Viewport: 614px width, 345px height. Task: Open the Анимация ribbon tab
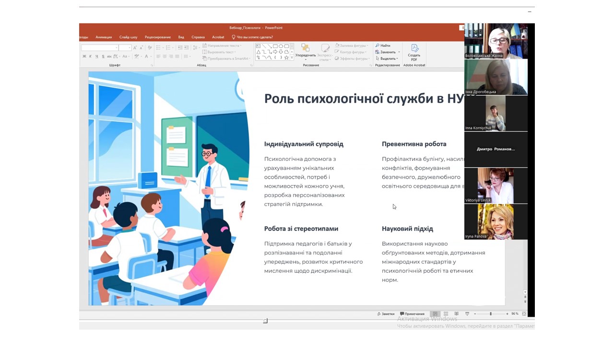pos(104,37)
